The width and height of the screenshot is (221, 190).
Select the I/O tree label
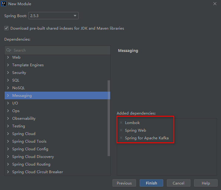coord(15,103)
